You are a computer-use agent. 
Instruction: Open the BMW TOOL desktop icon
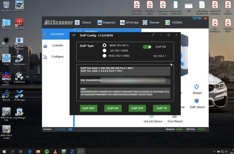coord(19,6)
